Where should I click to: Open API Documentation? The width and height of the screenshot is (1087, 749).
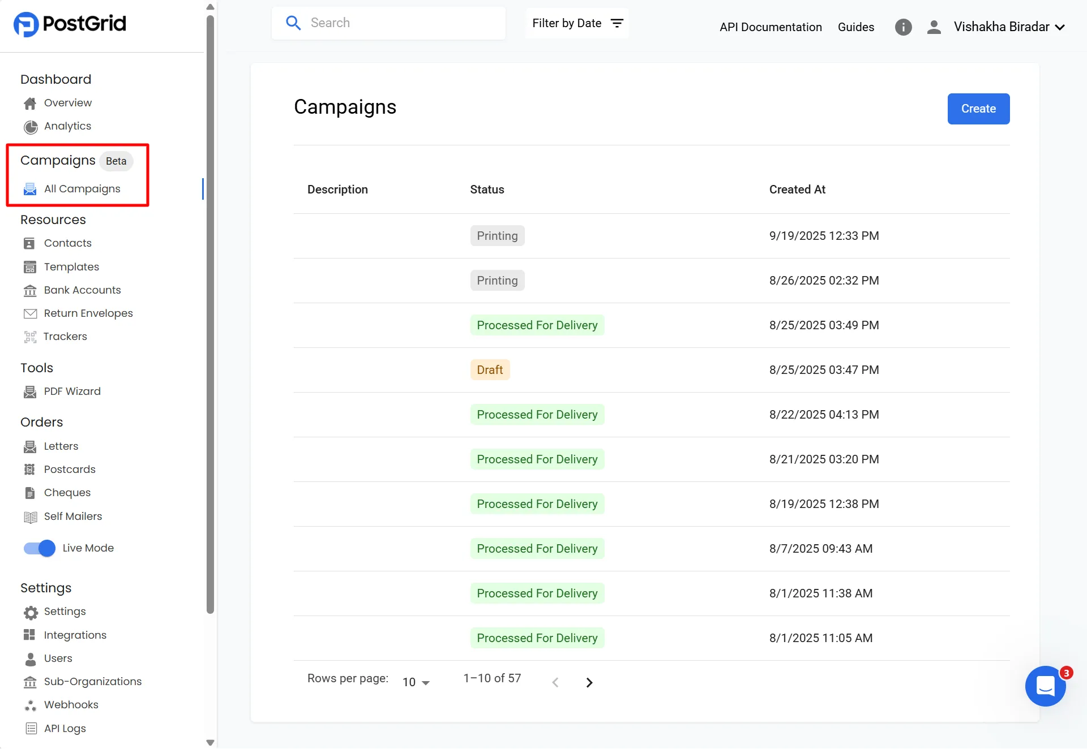point(770,27)
